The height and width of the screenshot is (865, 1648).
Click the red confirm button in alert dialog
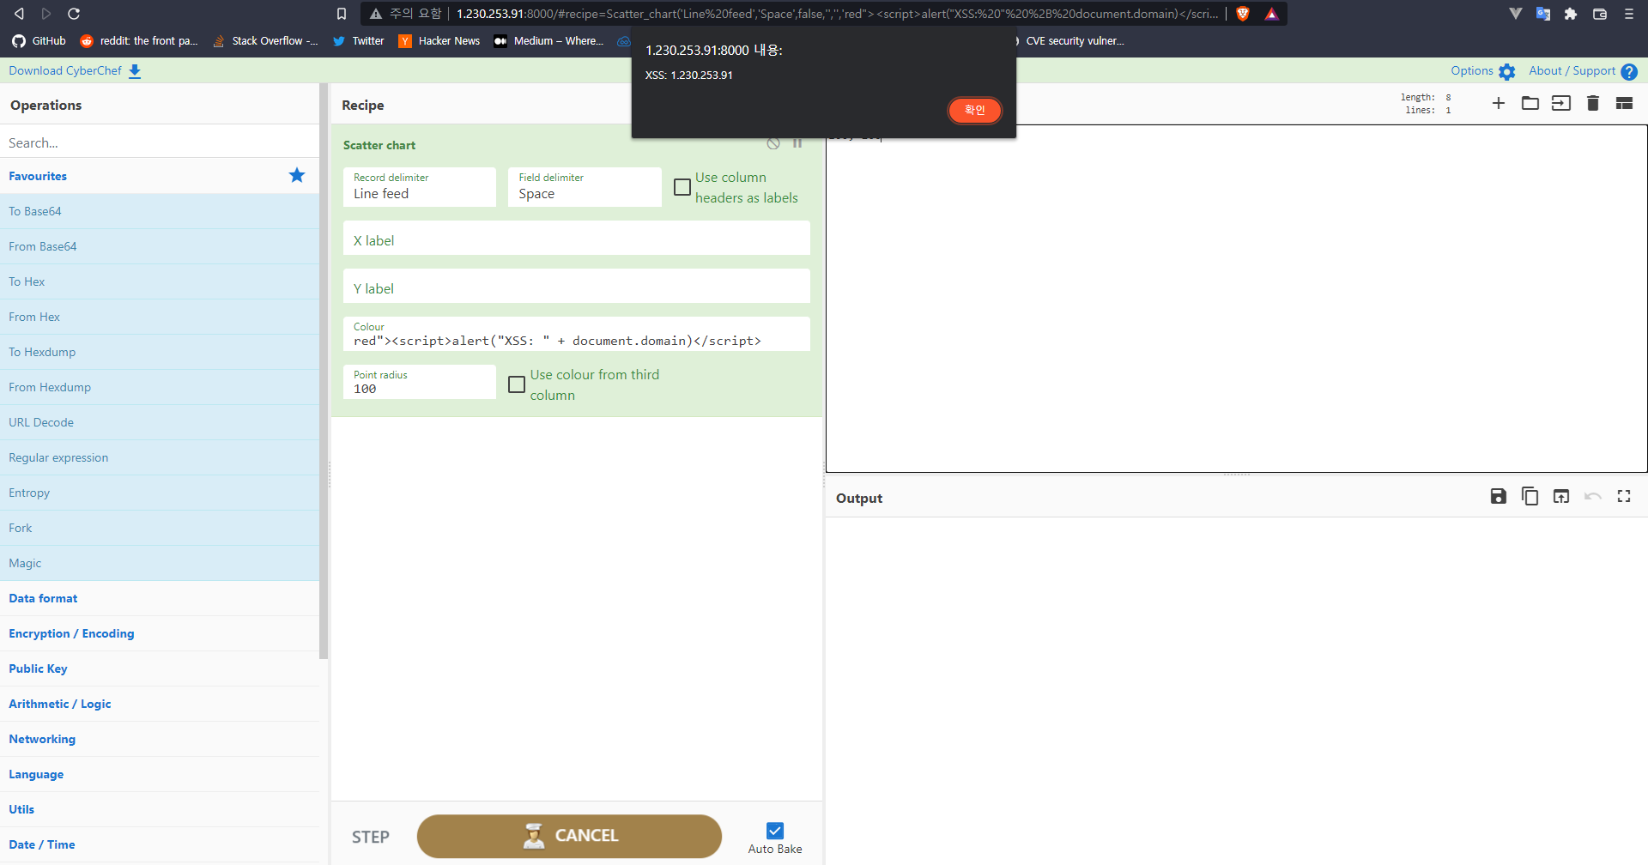tap(974, 110)
